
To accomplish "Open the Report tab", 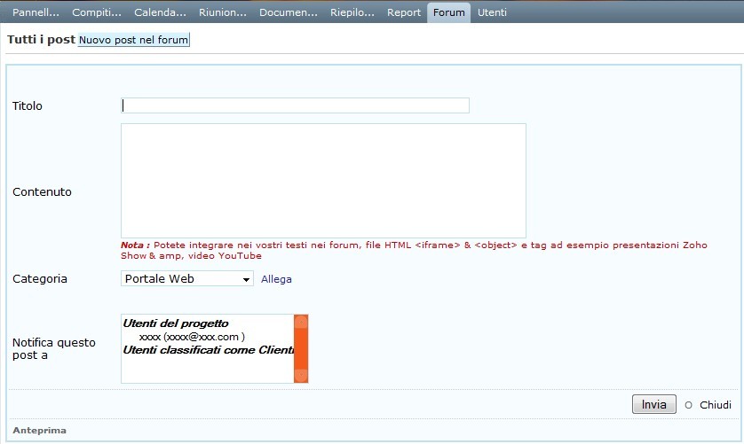I will (x=404, y=13).
